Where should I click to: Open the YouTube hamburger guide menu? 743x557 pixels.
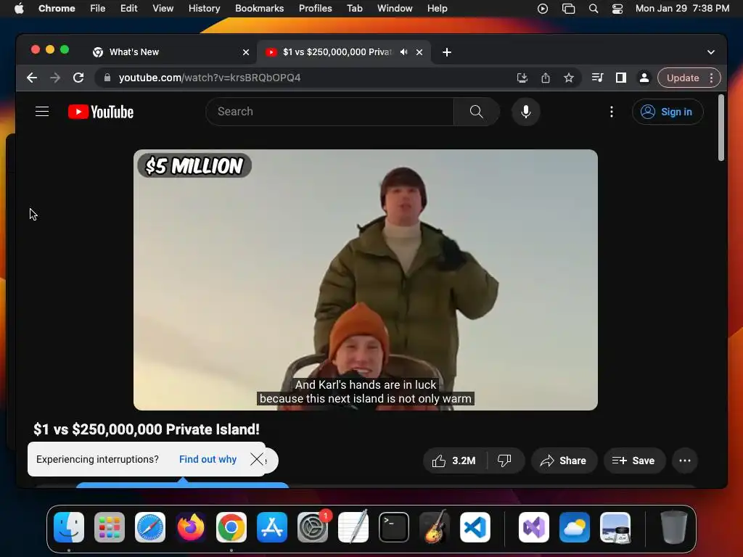tap(42, 112)
